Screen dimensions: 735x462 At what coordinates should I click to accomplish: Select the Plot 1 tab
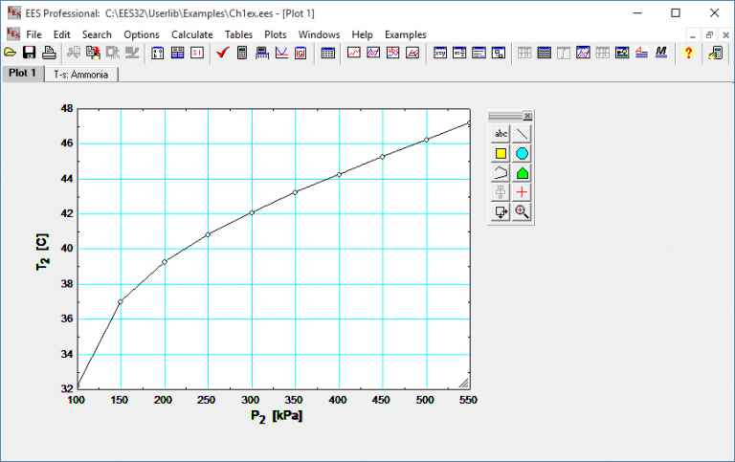(23, 74)
